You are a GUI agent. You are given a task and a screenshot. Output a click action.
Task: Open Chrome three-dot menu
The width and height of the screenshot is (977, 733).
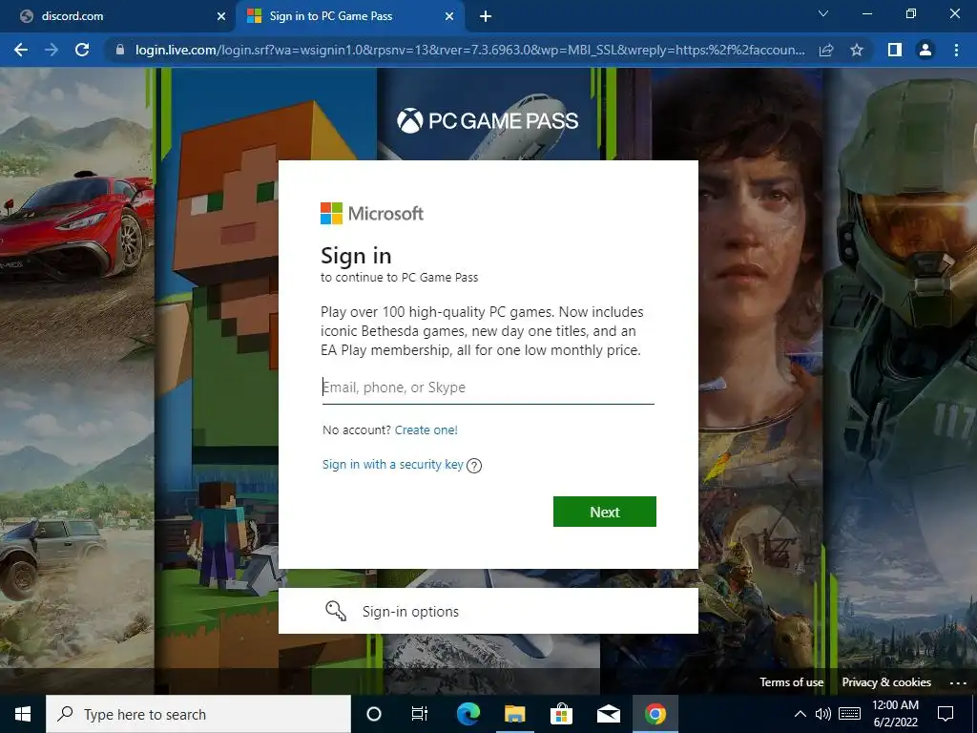[956, 50]
